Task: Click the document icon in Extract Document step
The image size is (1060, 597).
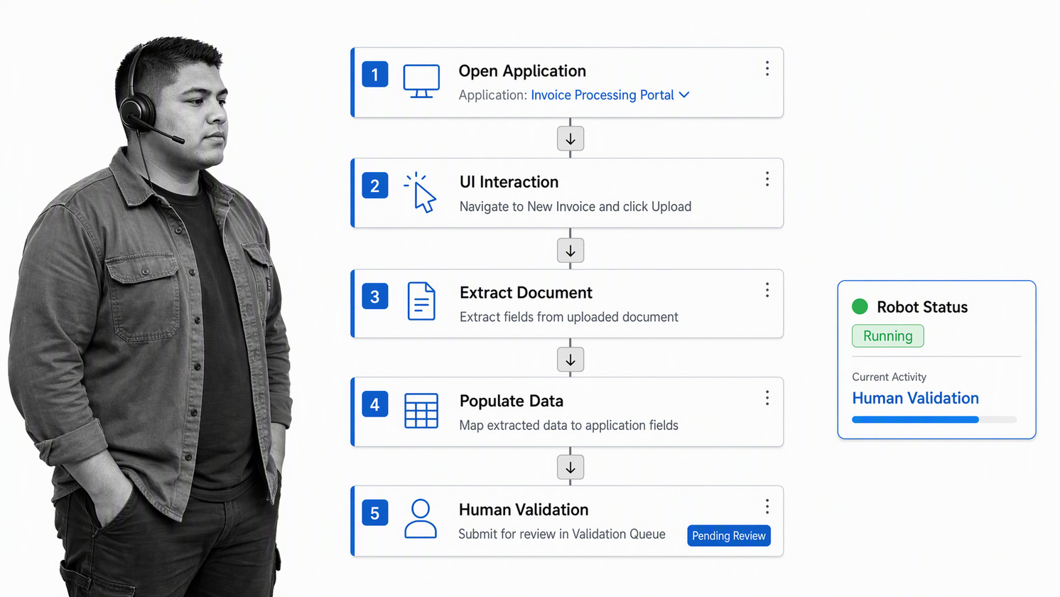Action: click(x=421, y=301)
